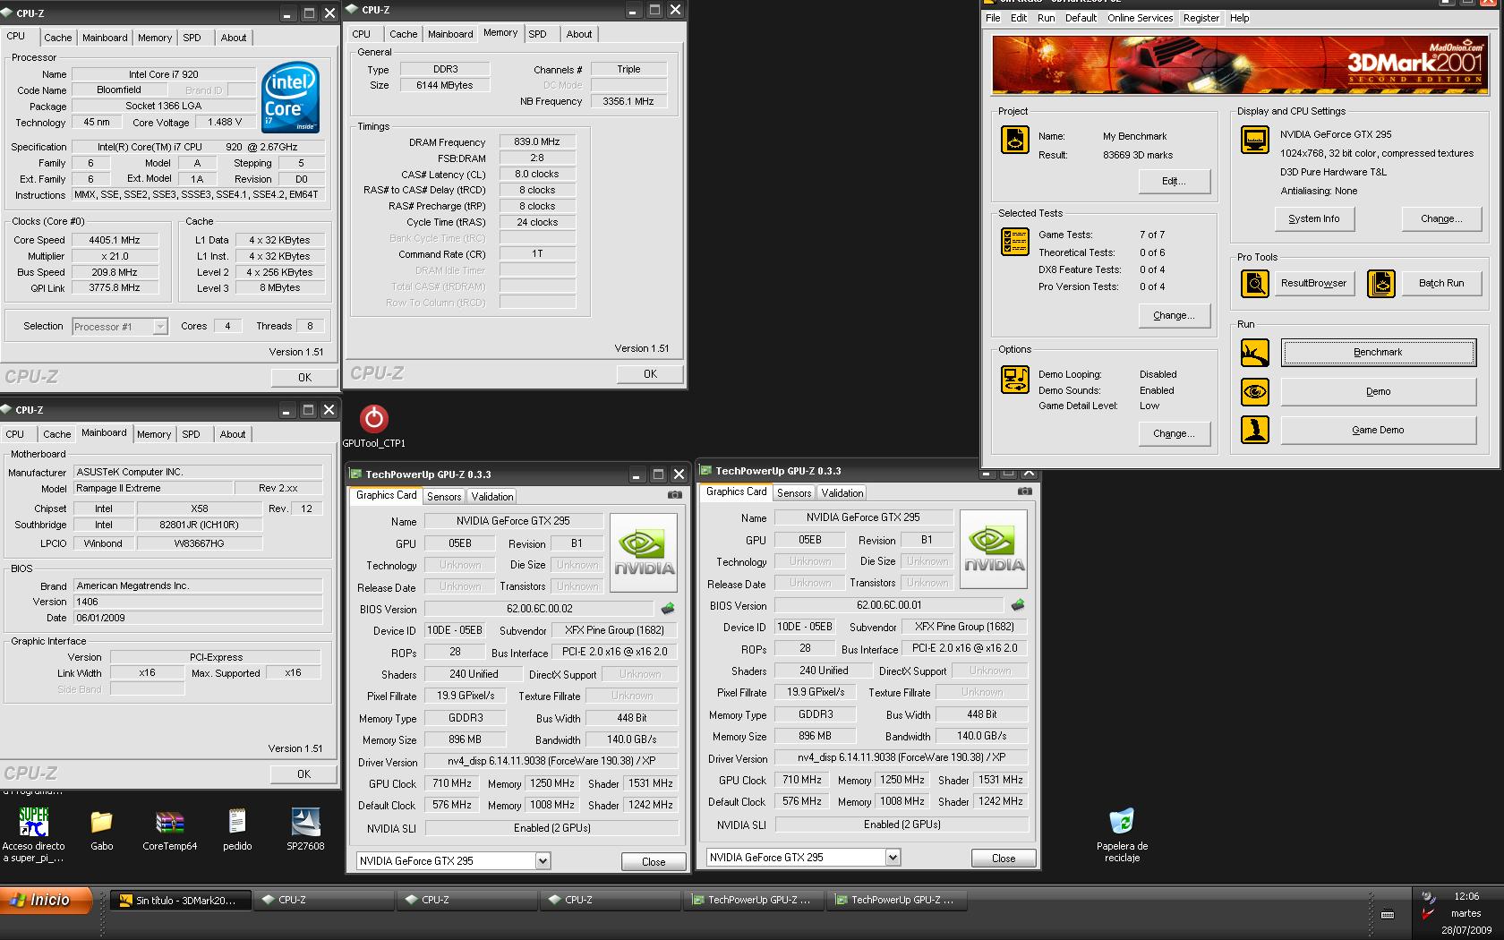Click the Benchmark button in 3DMark2001

tap(1378, 353)
